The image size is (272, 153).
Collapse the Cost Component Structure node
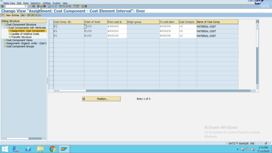pyautogui.click(x=3, y=25)
